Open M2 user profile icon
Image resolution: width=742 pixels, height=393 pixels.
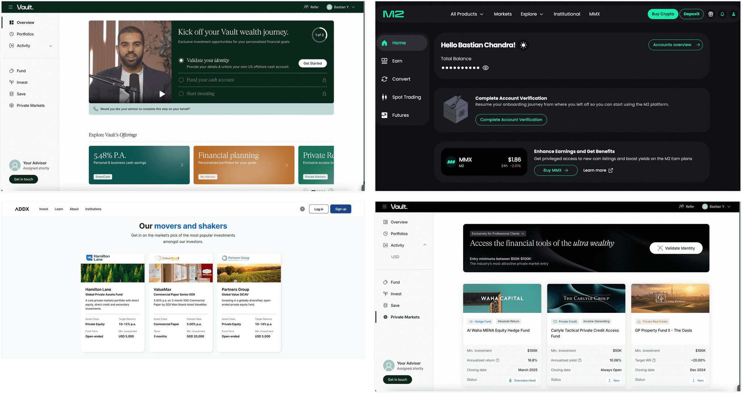pyautogui.click(x=733, y=14)
